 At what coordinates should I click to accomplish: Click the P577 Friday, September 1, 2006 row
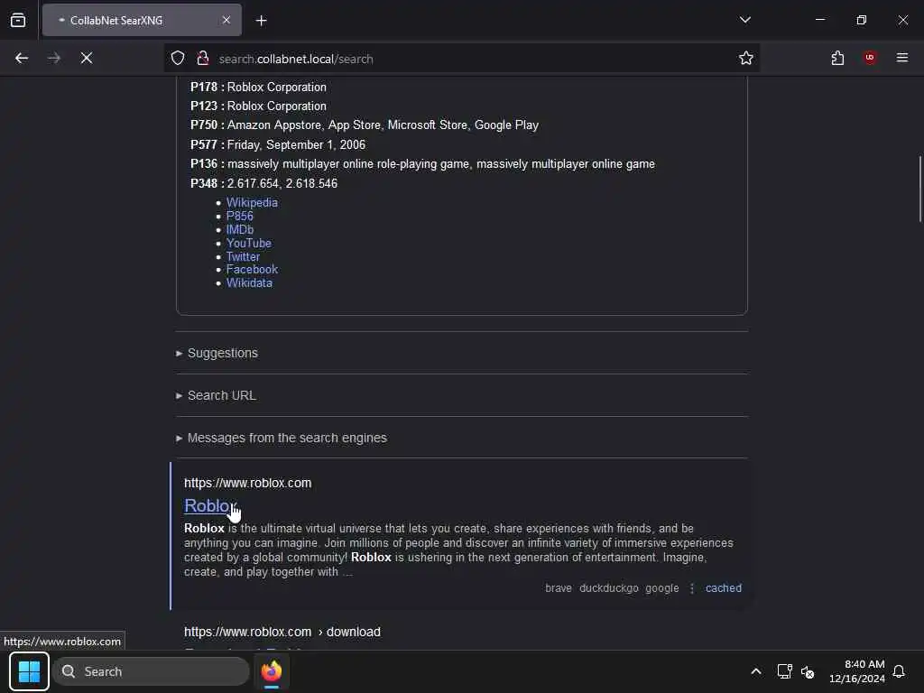click(x=278, y=144)
